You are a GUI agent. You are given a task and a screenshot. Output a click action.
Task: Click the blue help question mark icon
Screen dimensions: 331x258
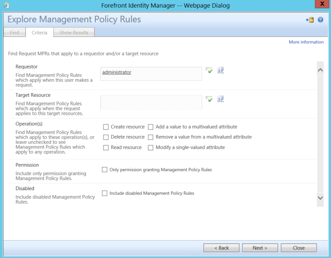[320, 20]
